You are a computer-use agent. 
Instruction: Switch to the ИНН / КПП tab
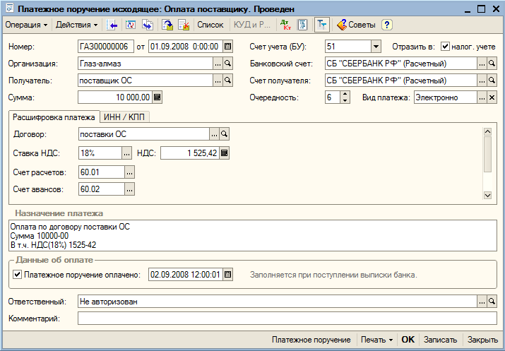(124, 117)
